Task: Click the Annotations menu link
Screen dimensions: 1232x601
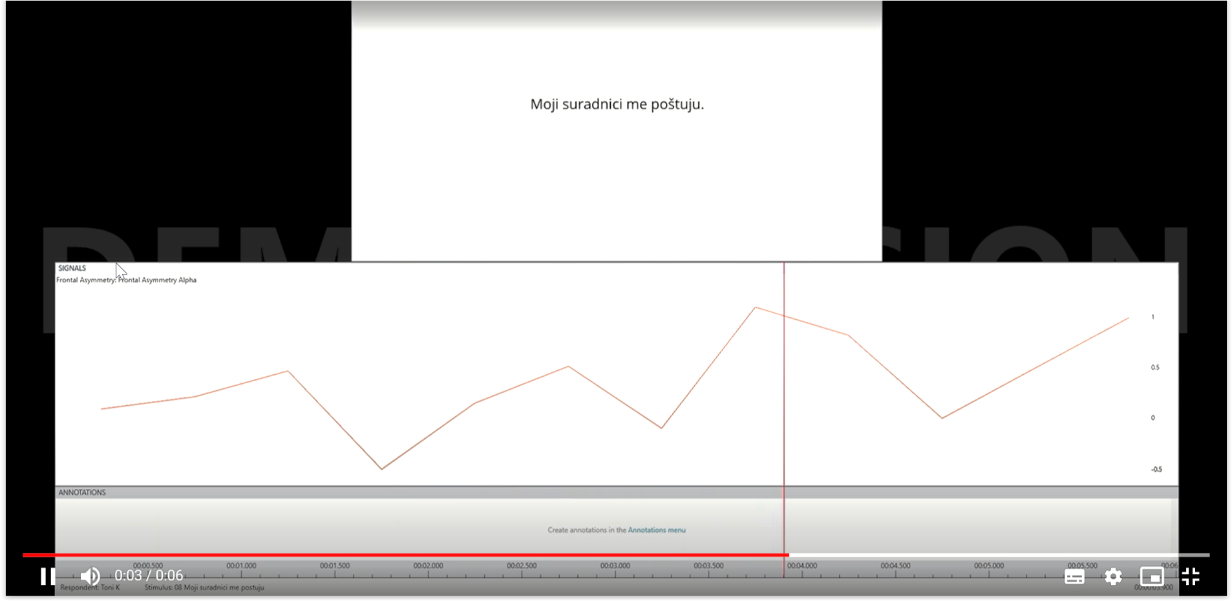Action: 656,530
